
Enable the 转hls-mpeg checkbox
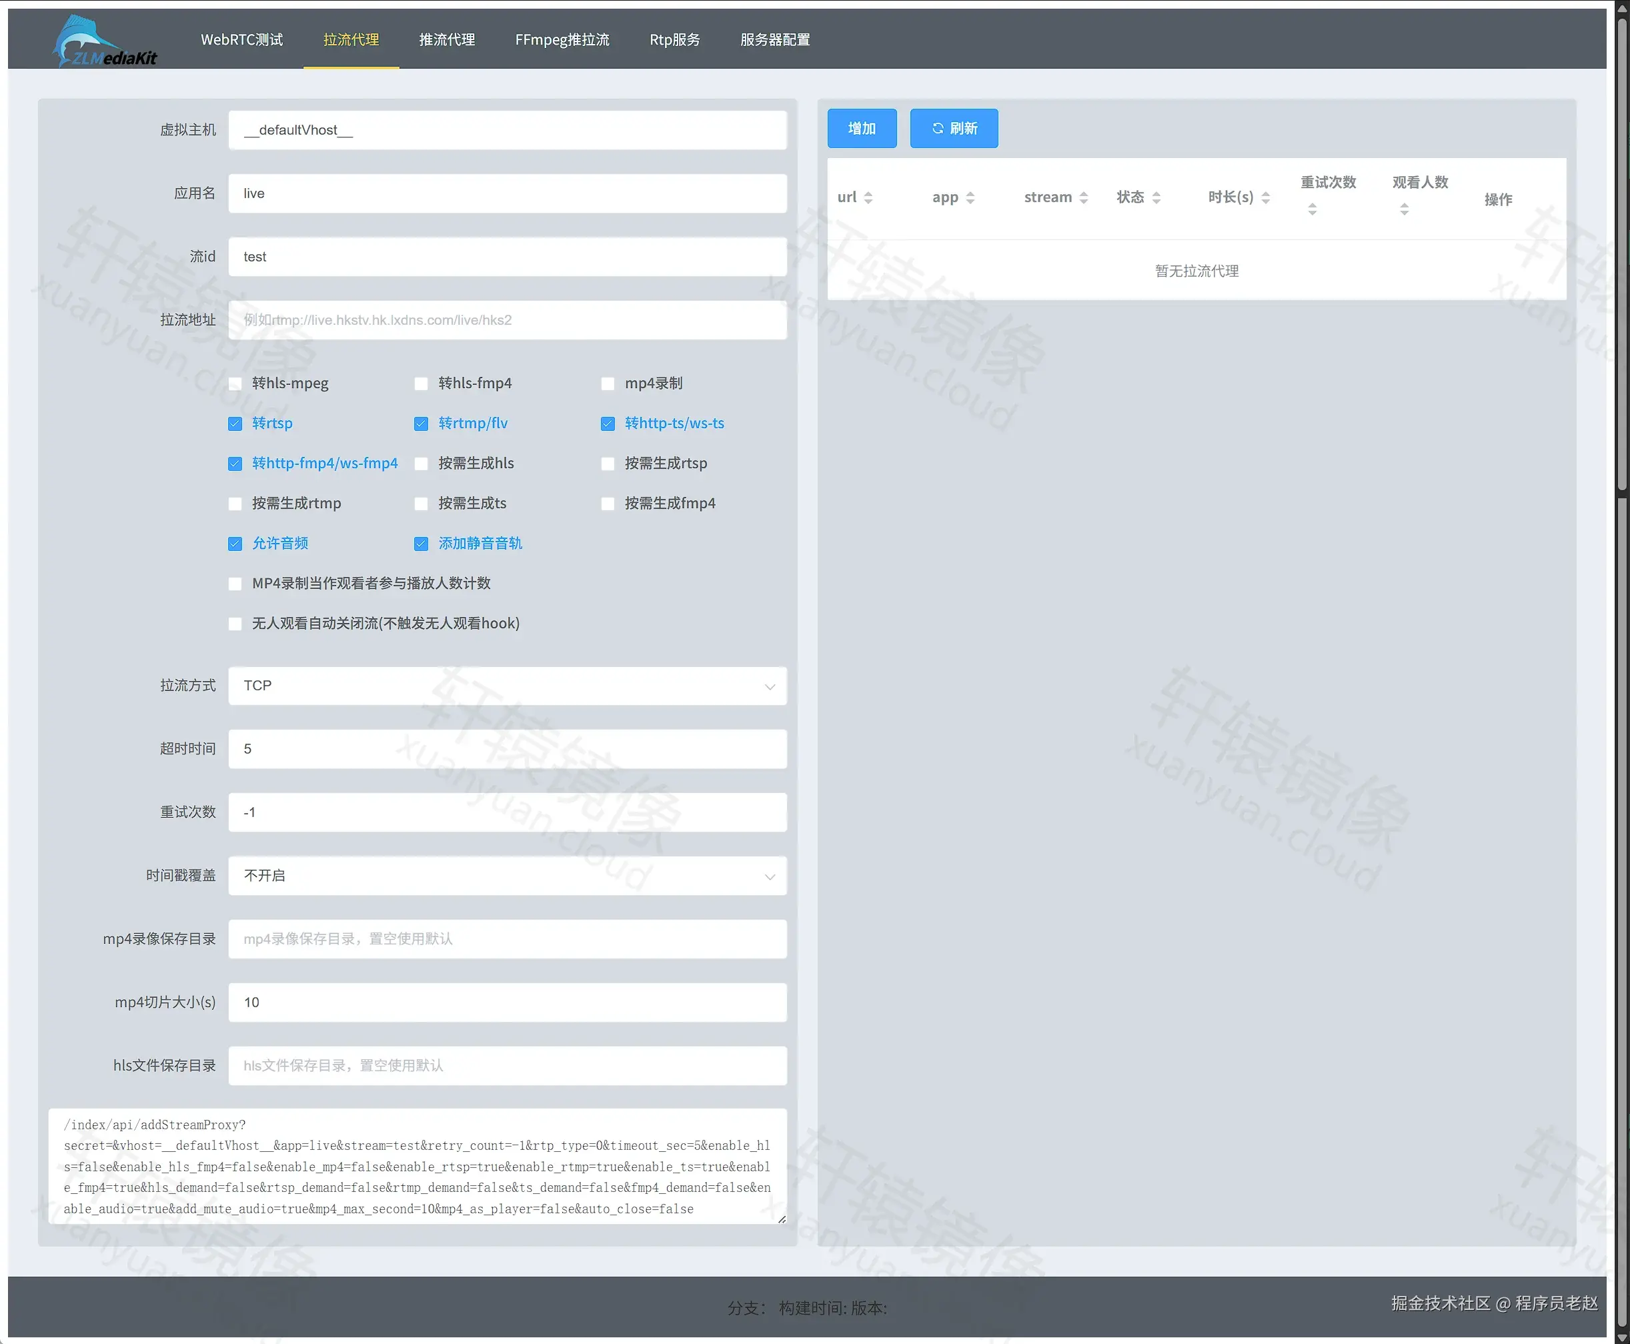pyautogui.click(x=235, y=384)
